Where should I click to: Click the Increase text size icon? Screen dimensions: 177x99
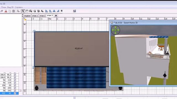pos(46,11)
